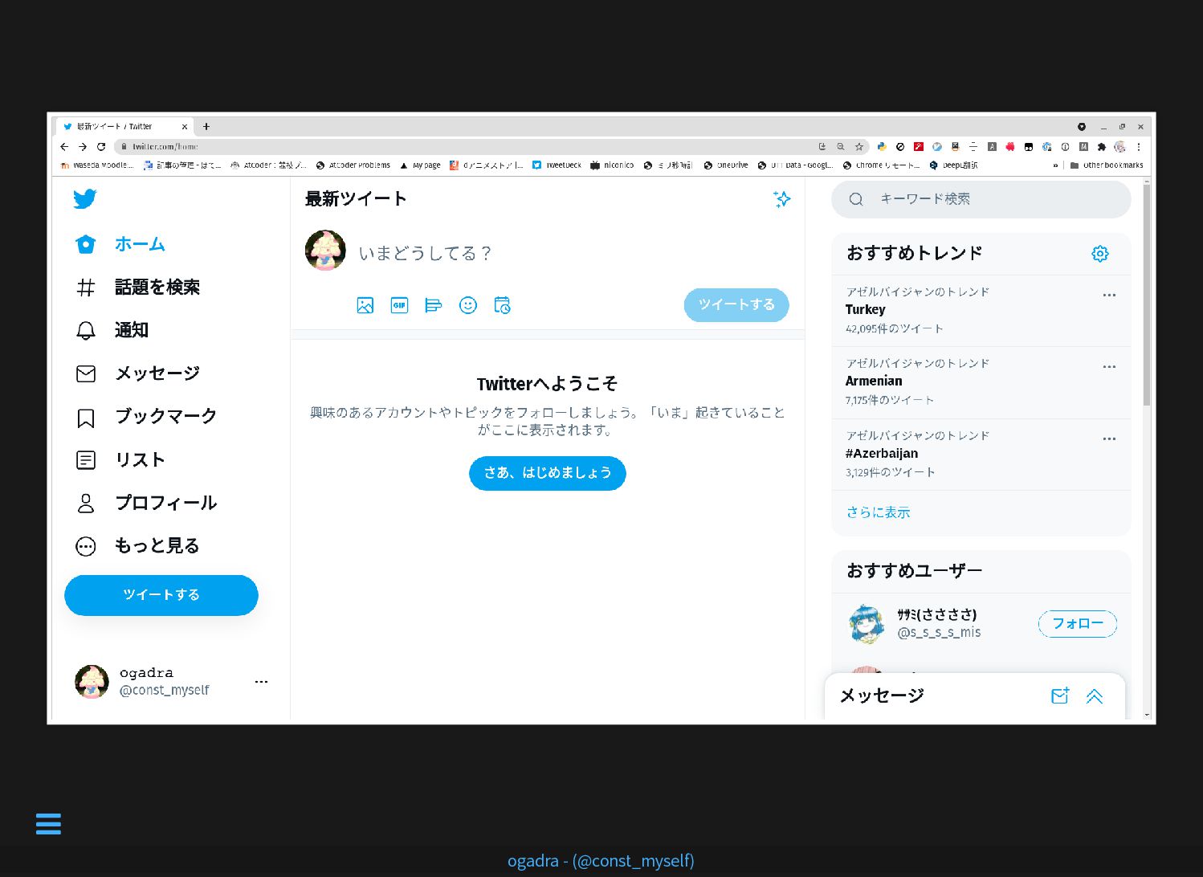Open account menu dots next to ogadra
The image size is (1203, 877).
click(261, 682)
